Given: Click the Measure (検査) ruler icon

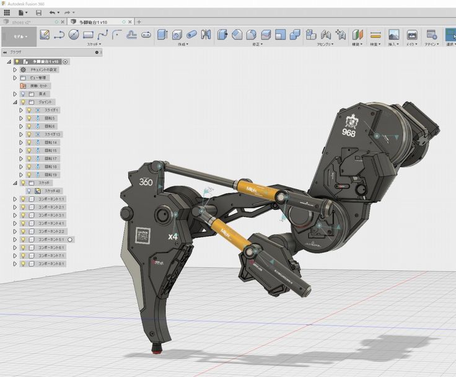Looking at the screenshot, I should click(x=375, y=35).
